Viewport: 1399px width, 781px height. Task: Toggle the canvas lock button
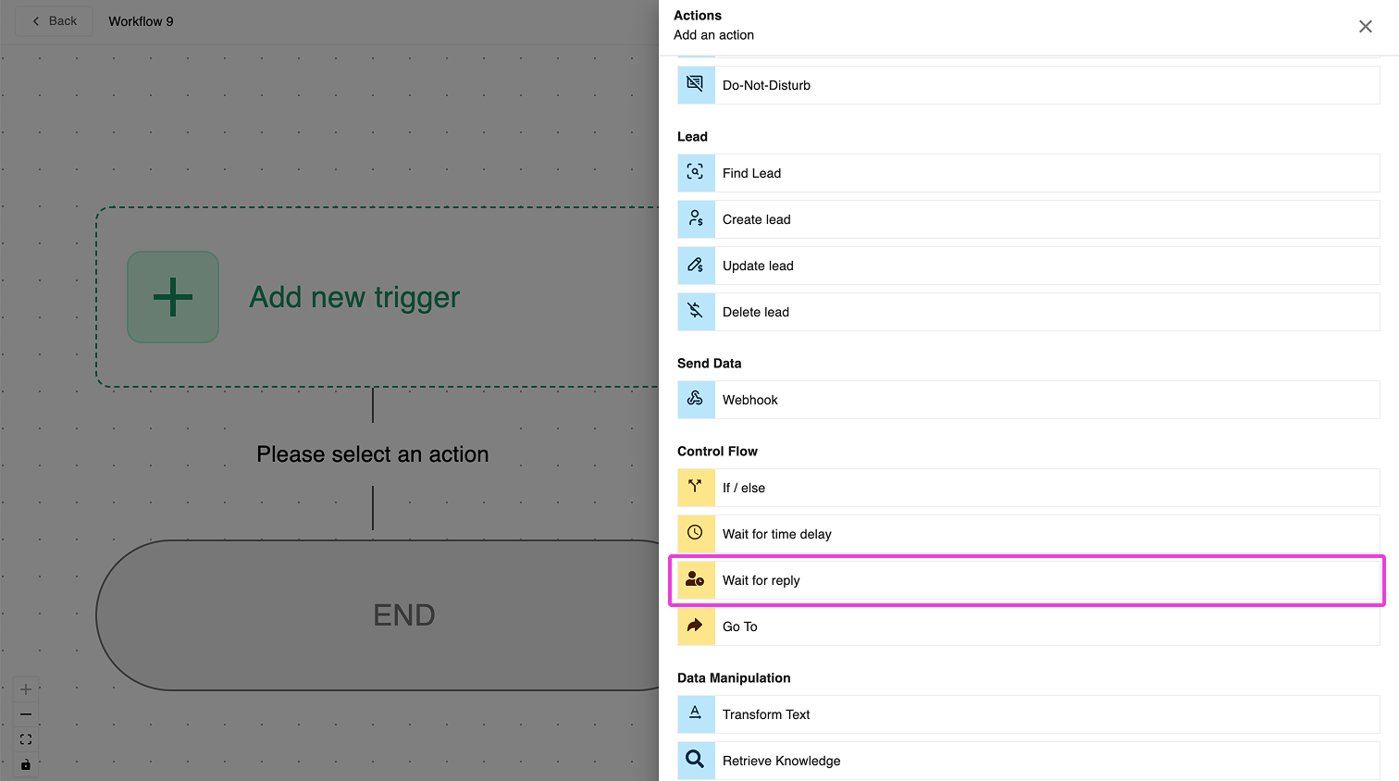[x=26, y=764]
